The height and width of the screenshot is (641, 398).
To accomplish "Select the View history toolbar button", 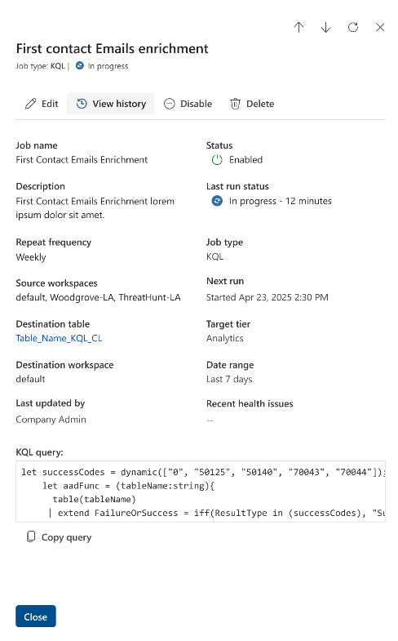I will coord(111,104).
